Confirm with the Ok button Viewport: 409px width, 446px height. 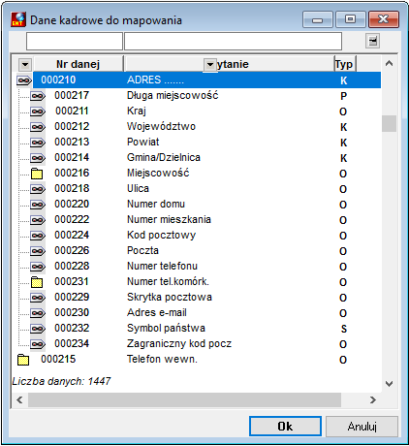pyautogui.click(x=285, y=427)
